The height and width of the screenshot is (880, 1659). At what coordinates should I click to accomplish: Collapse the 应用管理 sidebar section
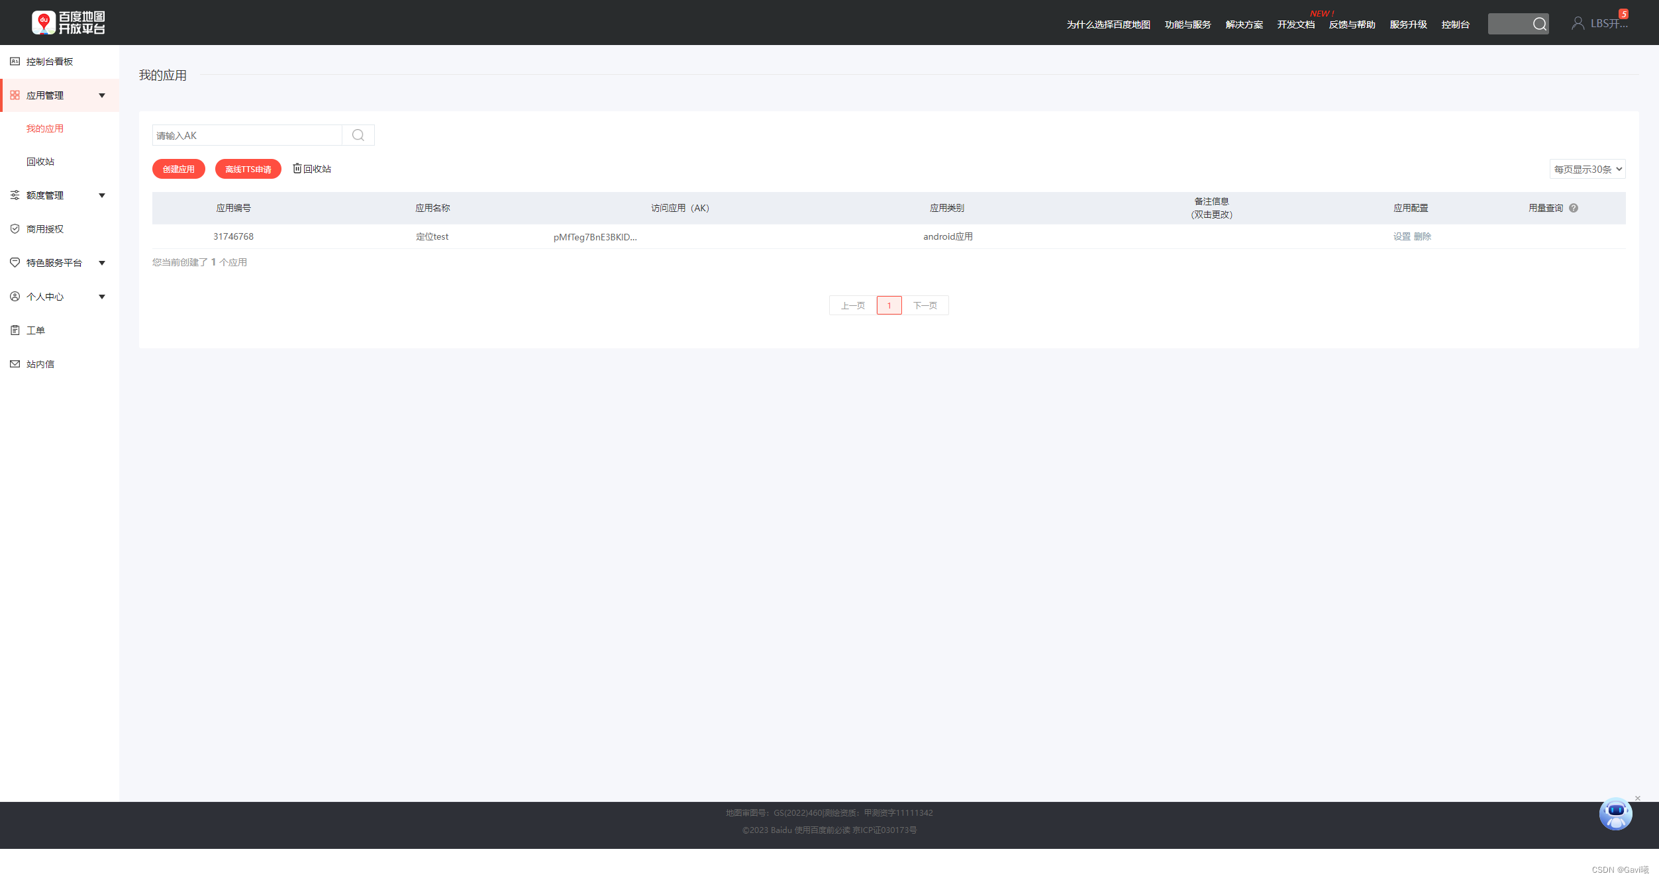click(x=102, y=95)
